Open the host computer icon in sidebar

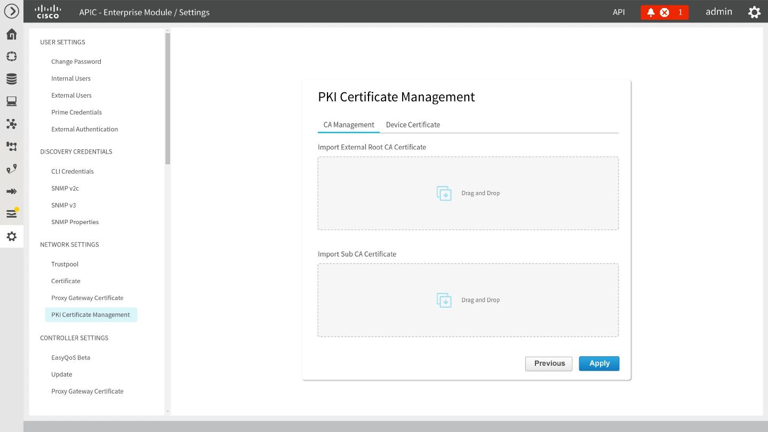[x=11, y=101]
